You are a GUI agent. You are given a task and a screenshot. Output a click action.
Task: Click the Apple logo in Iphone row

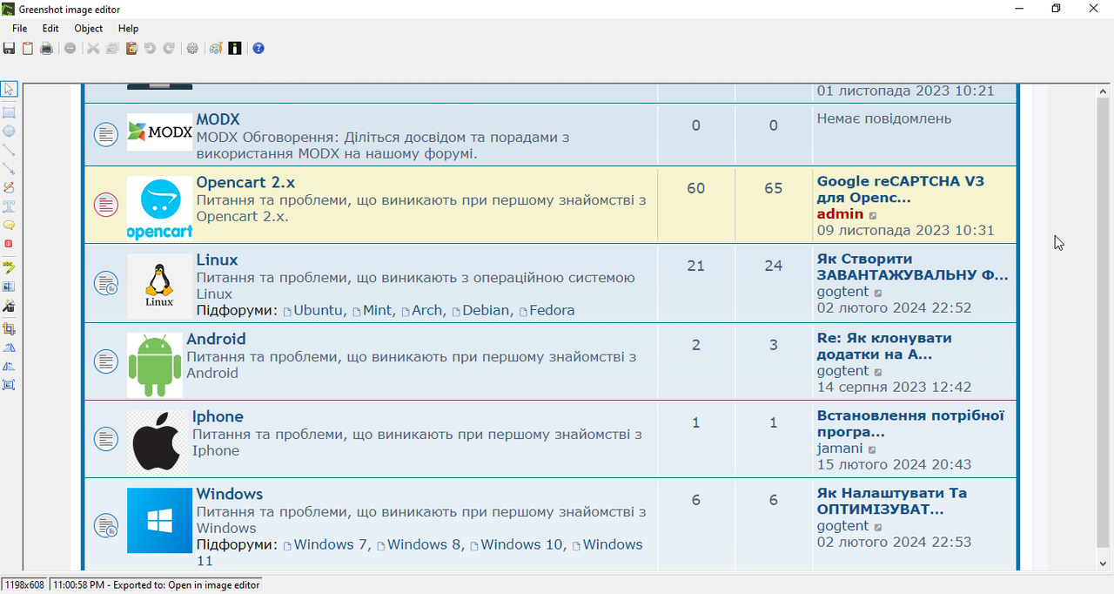[158, 442]
